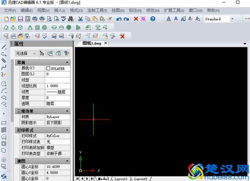Toggle the BYLAYER color checkbox swatch
The image size is (250, 181).
click(48, 68)
